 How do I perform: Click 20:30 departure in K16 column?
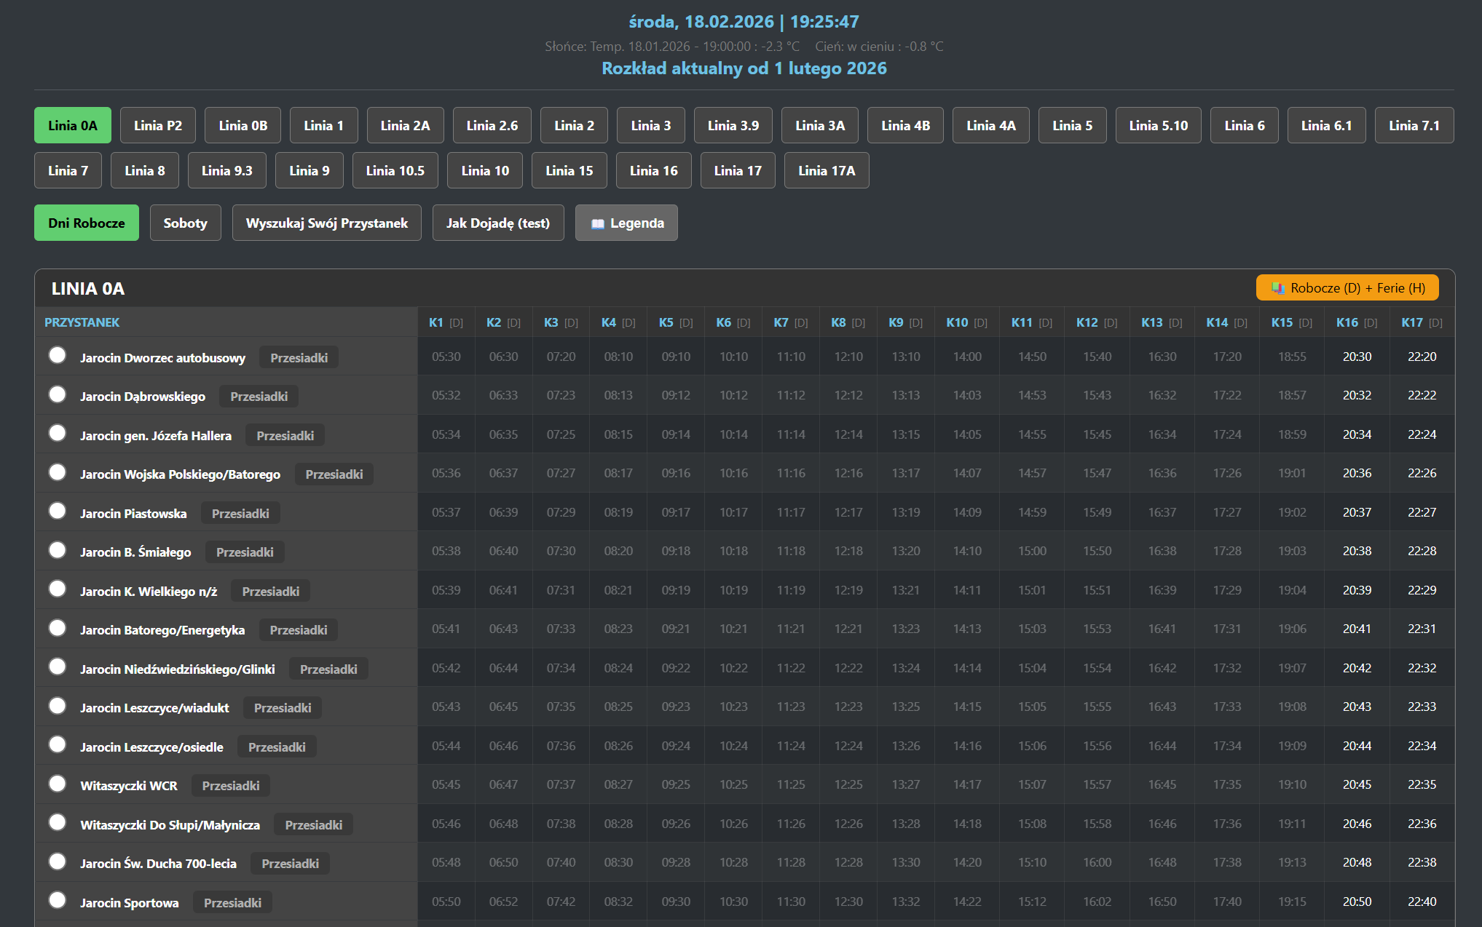click(1357, 357)
